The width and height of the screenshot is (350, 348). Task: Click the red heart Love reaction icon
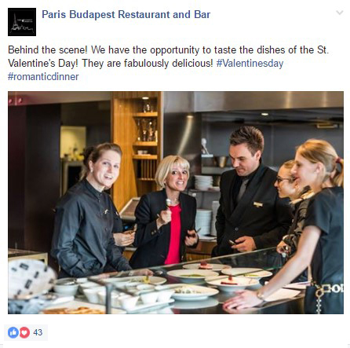pos(24,332)
